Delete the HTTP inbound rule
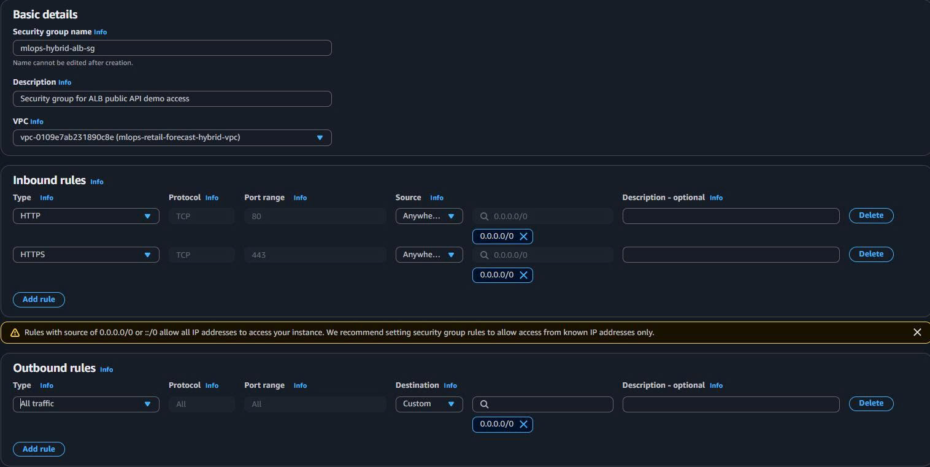Screen dimensions: 930x467 click(870, 215)
